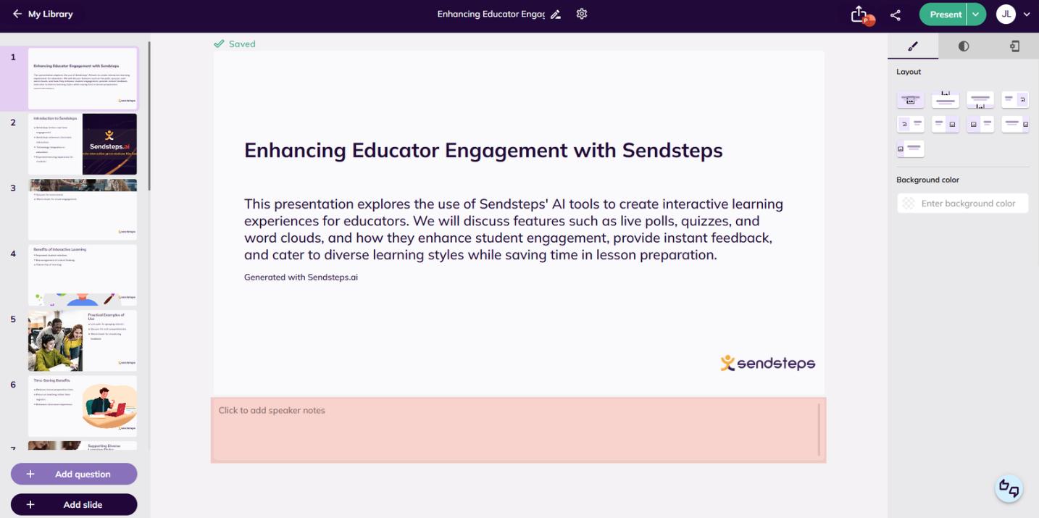This screenshot has width=1039, height=518.
Task: Switch to the slide settings tab
Action: (1014, 46)
